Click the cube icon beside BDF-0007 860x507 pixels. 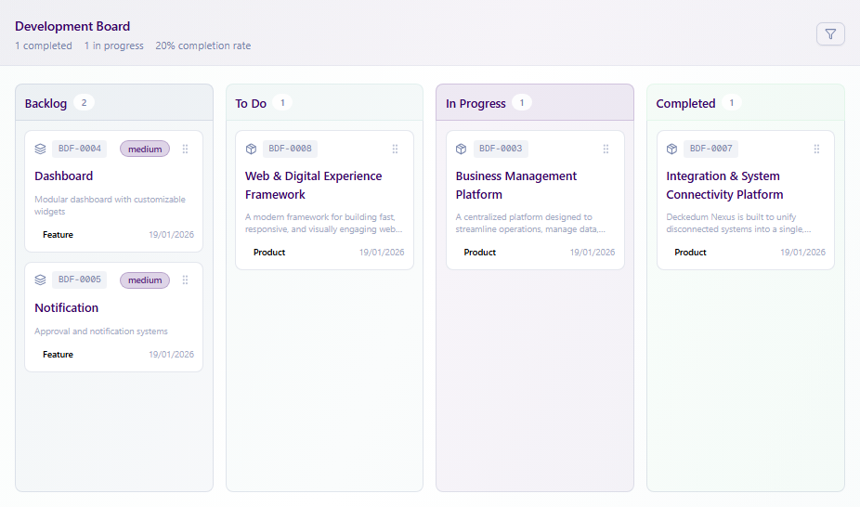pos(671,149)
